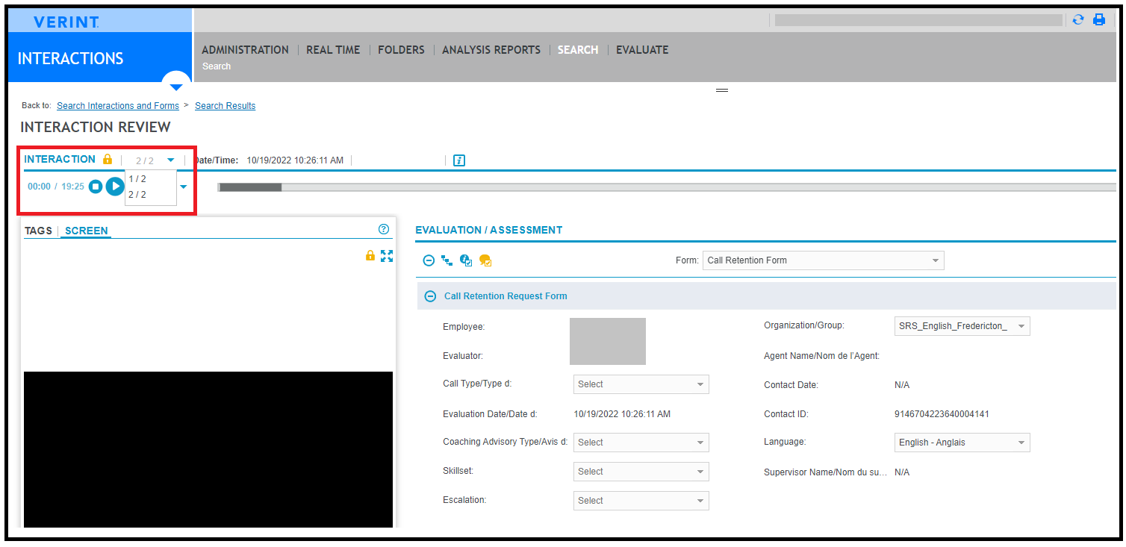
Task: Click the printer icon
Action: pyautogui.click(x=1099, y=20)
